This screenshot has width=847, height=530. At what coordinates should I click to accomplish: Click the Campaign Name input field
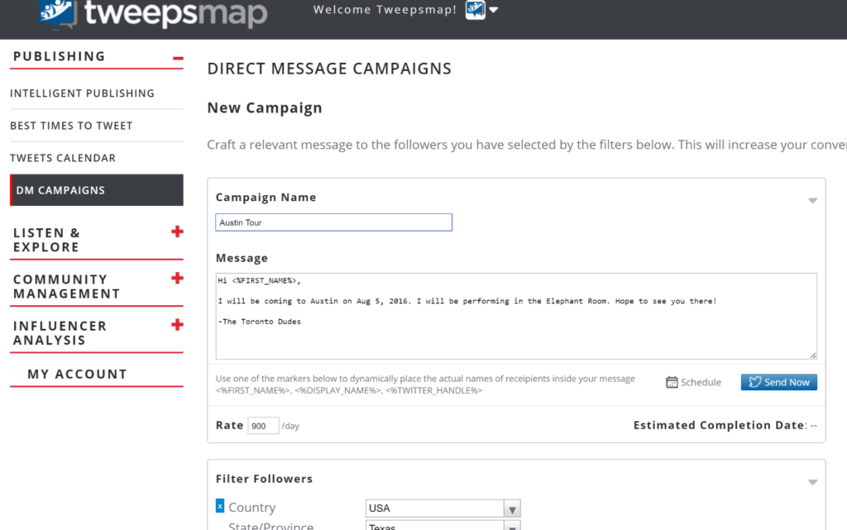pyautogui.click(x=333, y=222)
